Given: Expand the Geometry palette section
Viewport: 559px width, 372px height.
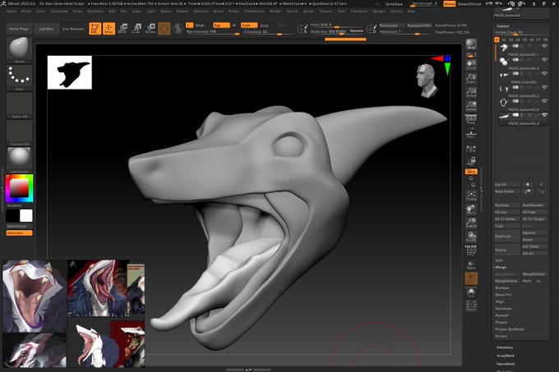Looking at the screenshot, I should [x=505, y=347].
